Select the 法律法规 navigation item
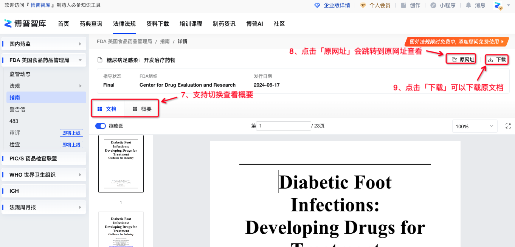Screen dimensions: 515x247 click(x=124, y=24)
